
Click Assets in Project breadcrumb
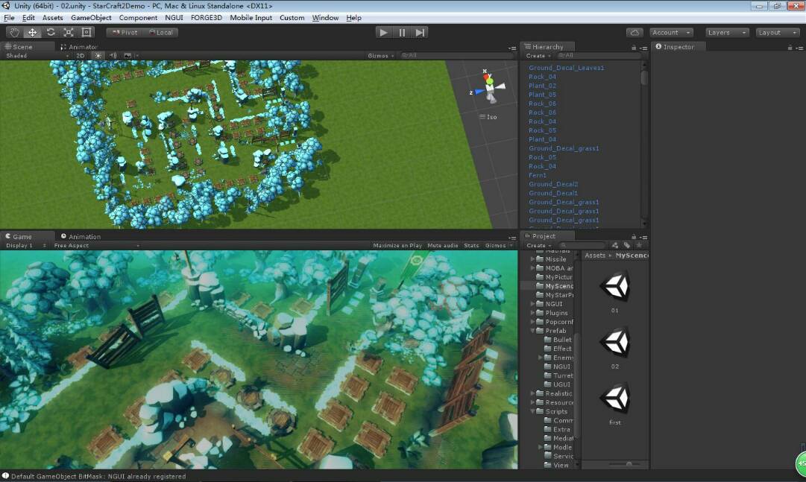click(x=595, y=256)
